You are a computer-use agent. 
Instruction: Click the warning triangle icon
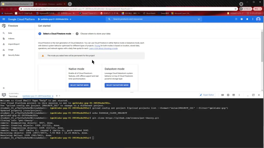point(43,56)
